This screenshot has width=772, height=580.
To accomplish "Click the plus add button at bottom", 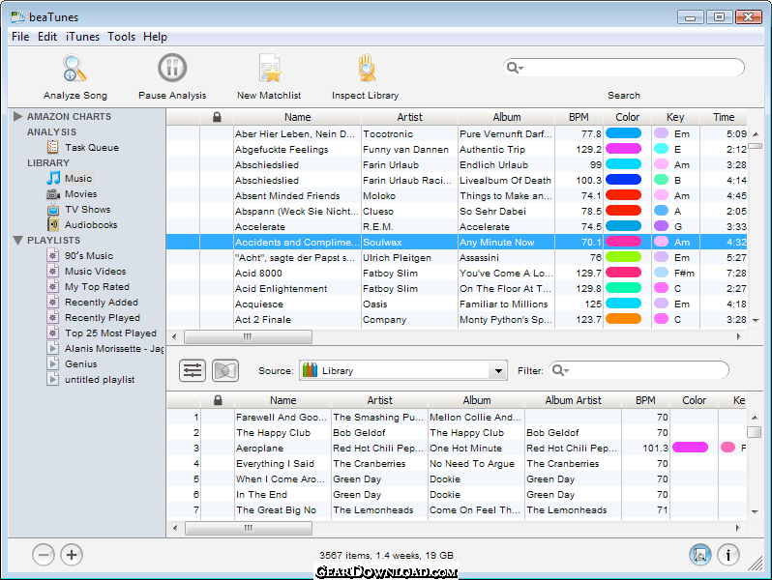I will coord(72,555).
